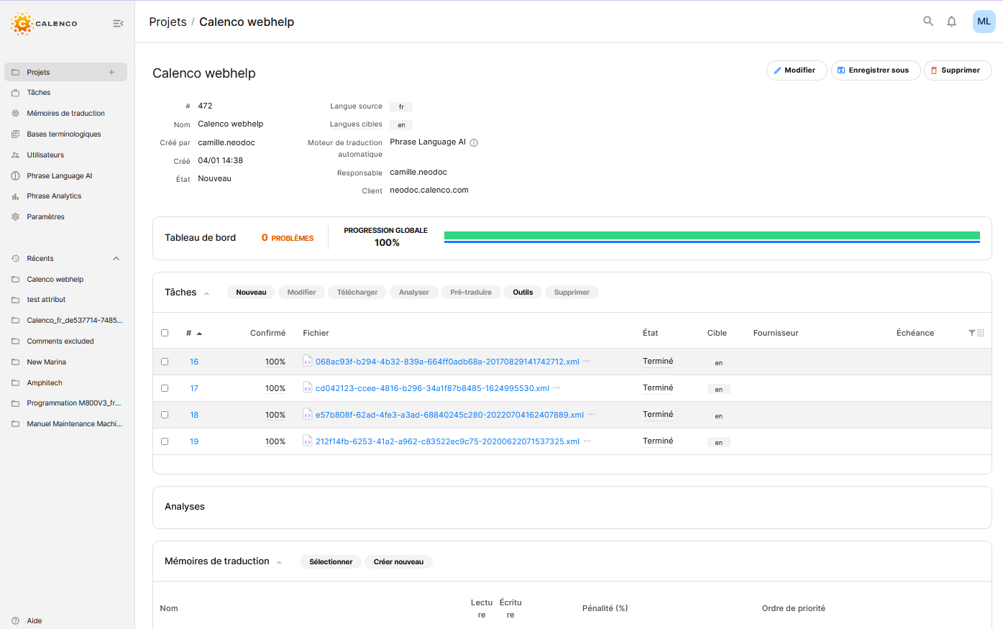1003x629 pixels.
Task: Click Créer nouveau translation memory button
Action: coord(398,562)
